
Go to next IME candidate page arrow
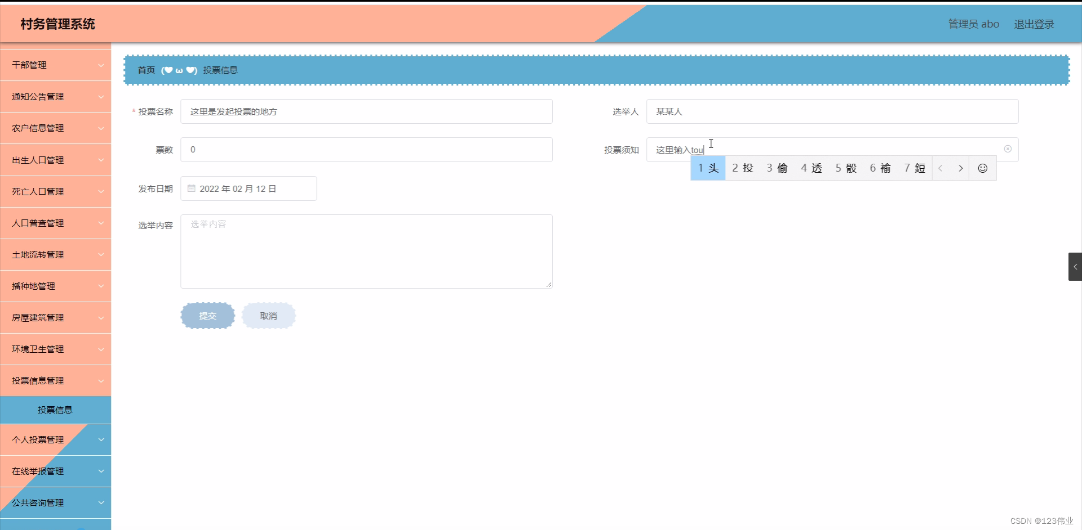coord(960,168)
